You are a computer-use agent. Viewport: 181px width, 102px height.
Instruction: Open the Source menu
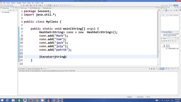coord(8,3)
